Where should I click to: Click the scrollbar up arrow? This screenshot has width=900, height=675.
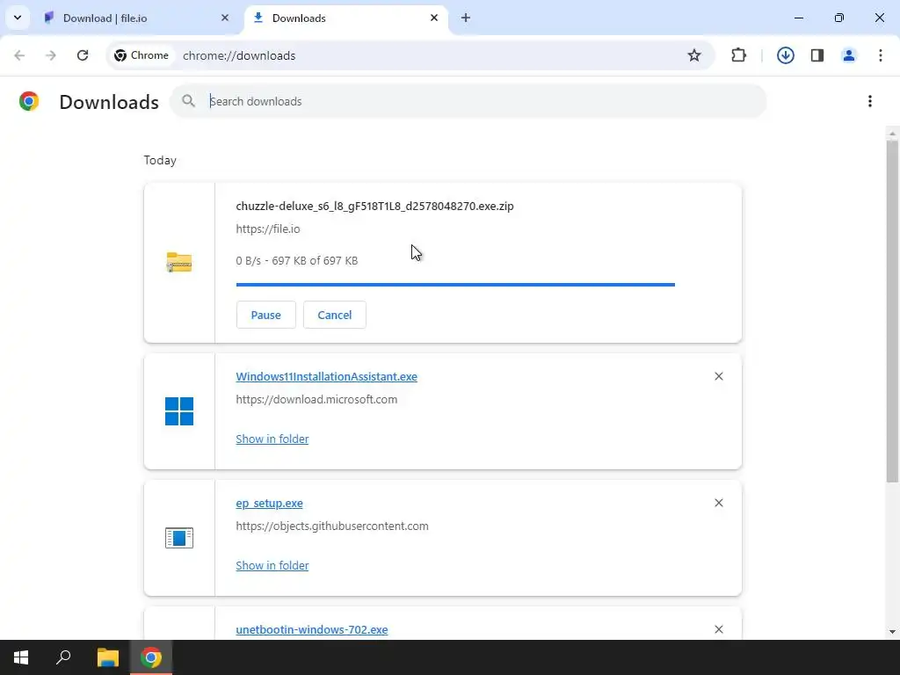[x=892, y=134]
